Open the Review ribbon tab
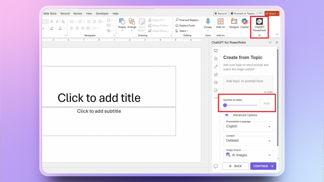The image size is (324, 182). point(78,14)
